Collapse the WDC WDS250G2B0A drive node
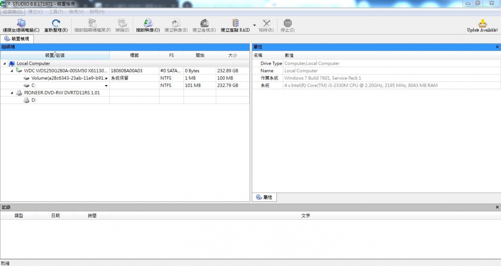This screenshot has height=266, width=501. tap(12, 71)
